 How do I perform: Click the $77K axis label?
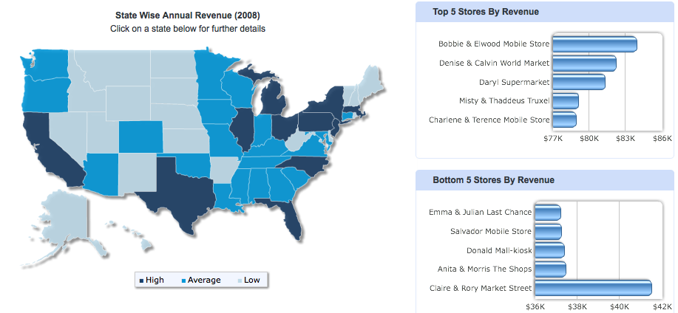552,139
